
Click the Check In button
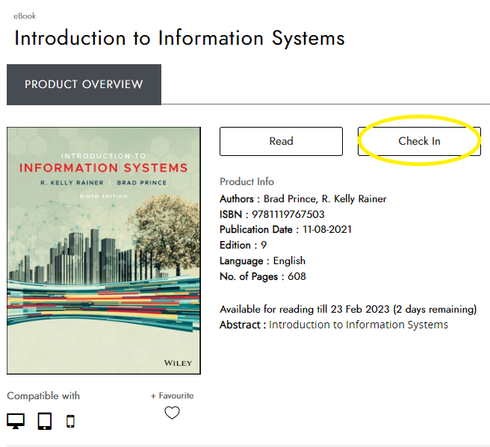[419, 141]
